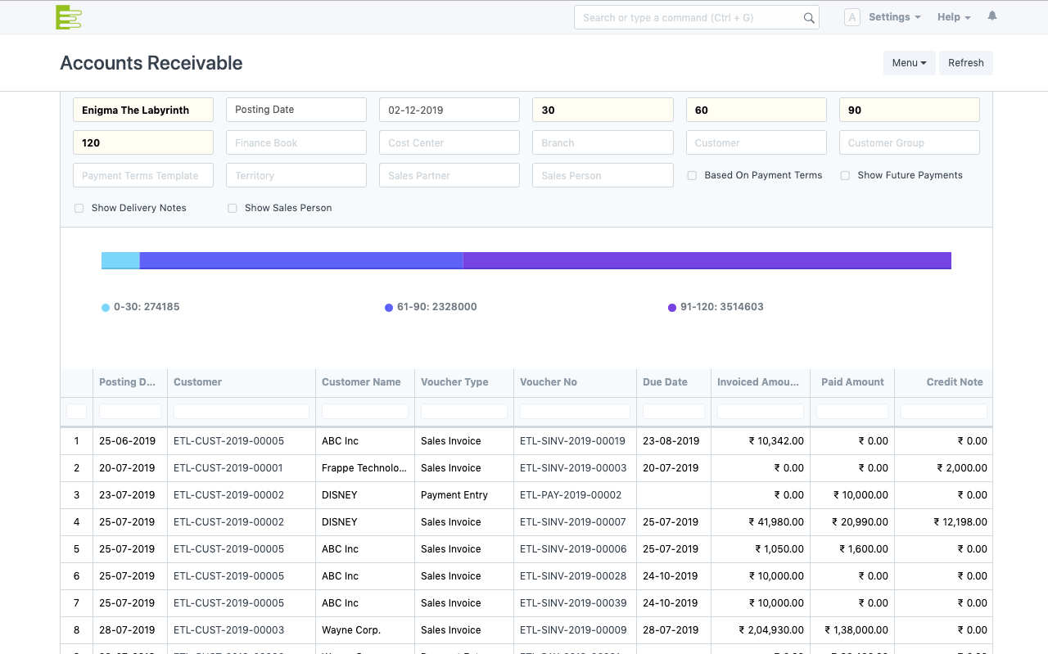Click the 61-90 legend dot

pyautogui.click(x=389, y=308)
